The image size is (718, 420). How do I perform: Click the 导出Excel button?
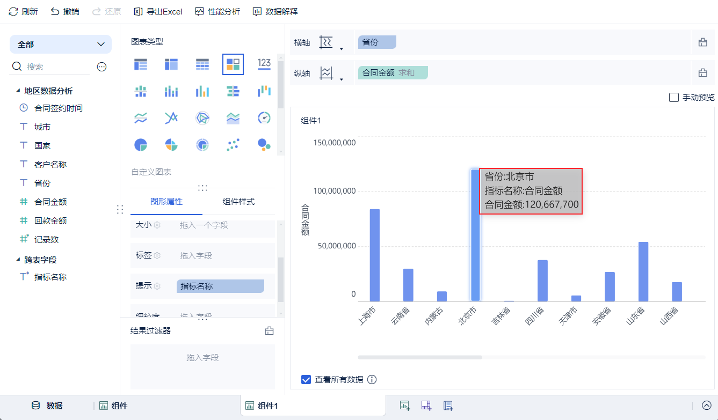tap(158, 11)
